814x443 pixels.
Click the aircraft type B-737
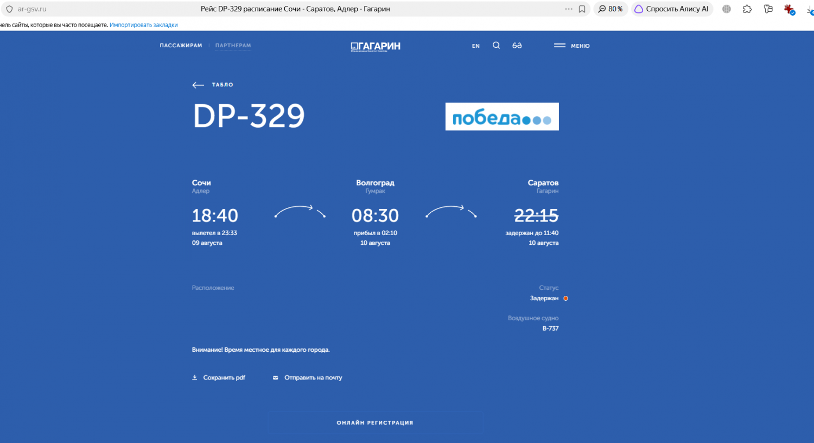click(x=551, y=328)
